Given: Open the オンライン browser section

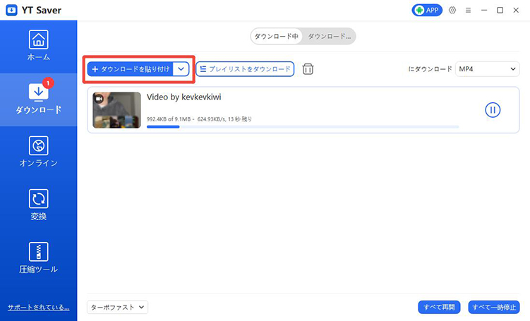Looking at the screenshot, I should tap(39, 152).
